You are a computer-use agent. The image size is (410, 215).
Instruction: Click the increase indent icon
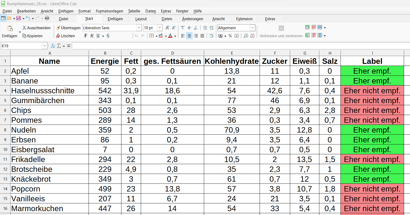(205, 28)
